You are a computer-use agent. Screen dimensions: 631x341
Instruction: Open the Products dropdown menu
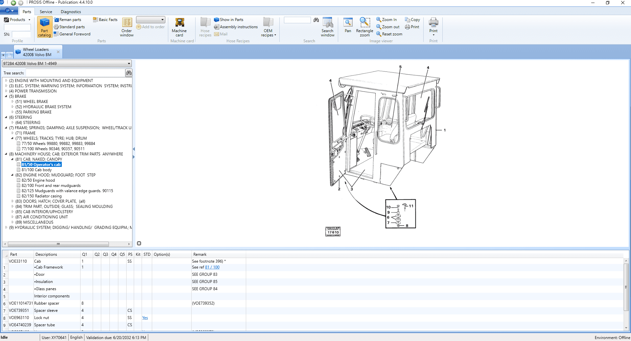pyautogui.click(x=17, y=20)
